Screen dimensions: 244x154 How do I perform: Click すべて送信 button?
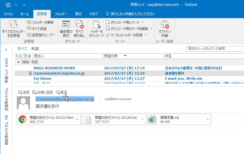click(x=37, y=29)
